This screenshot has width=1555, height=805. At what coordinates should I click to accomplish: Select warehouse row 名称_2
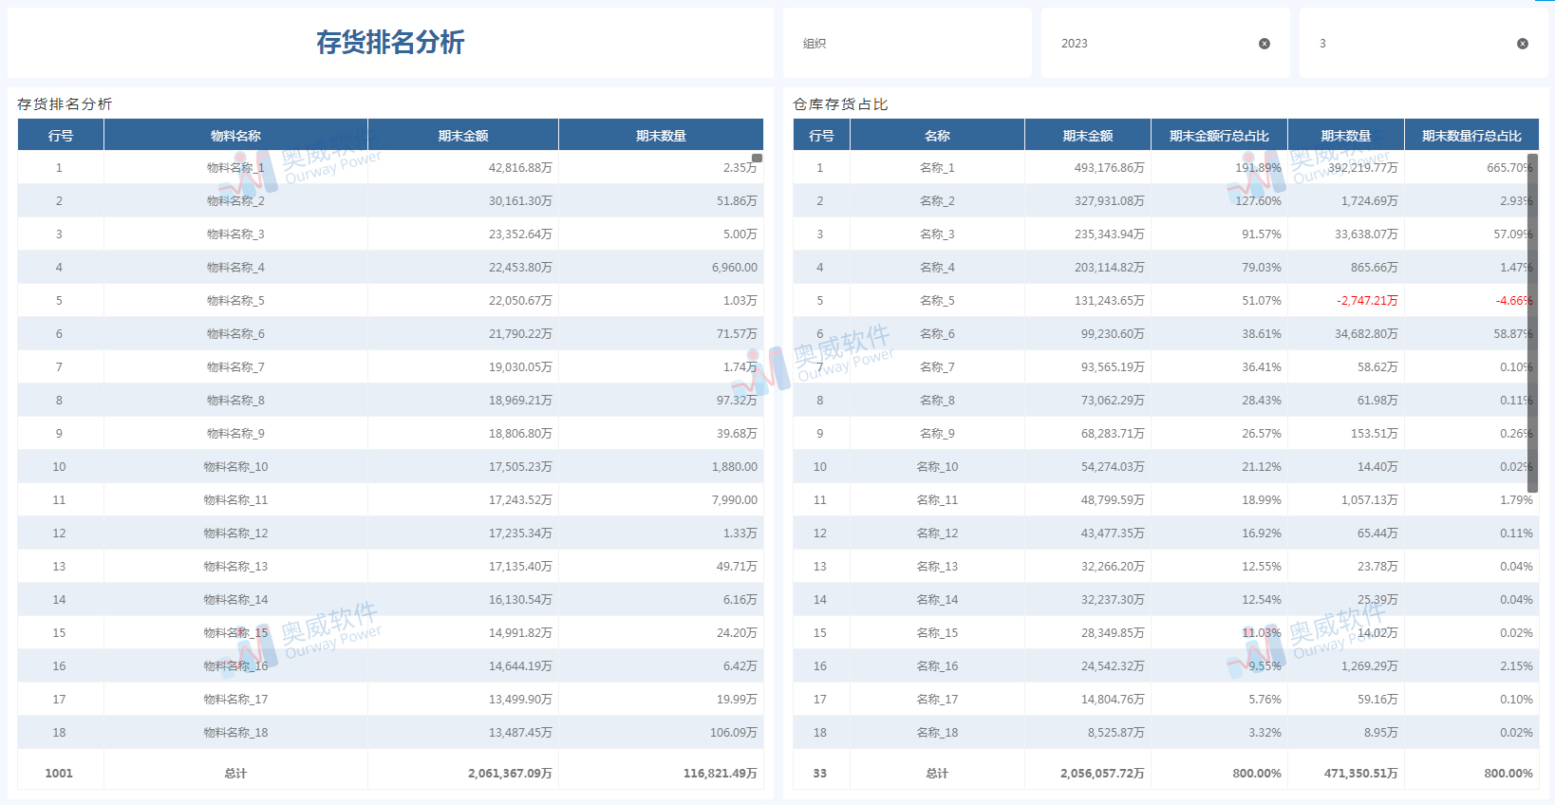pos(1166,201)
